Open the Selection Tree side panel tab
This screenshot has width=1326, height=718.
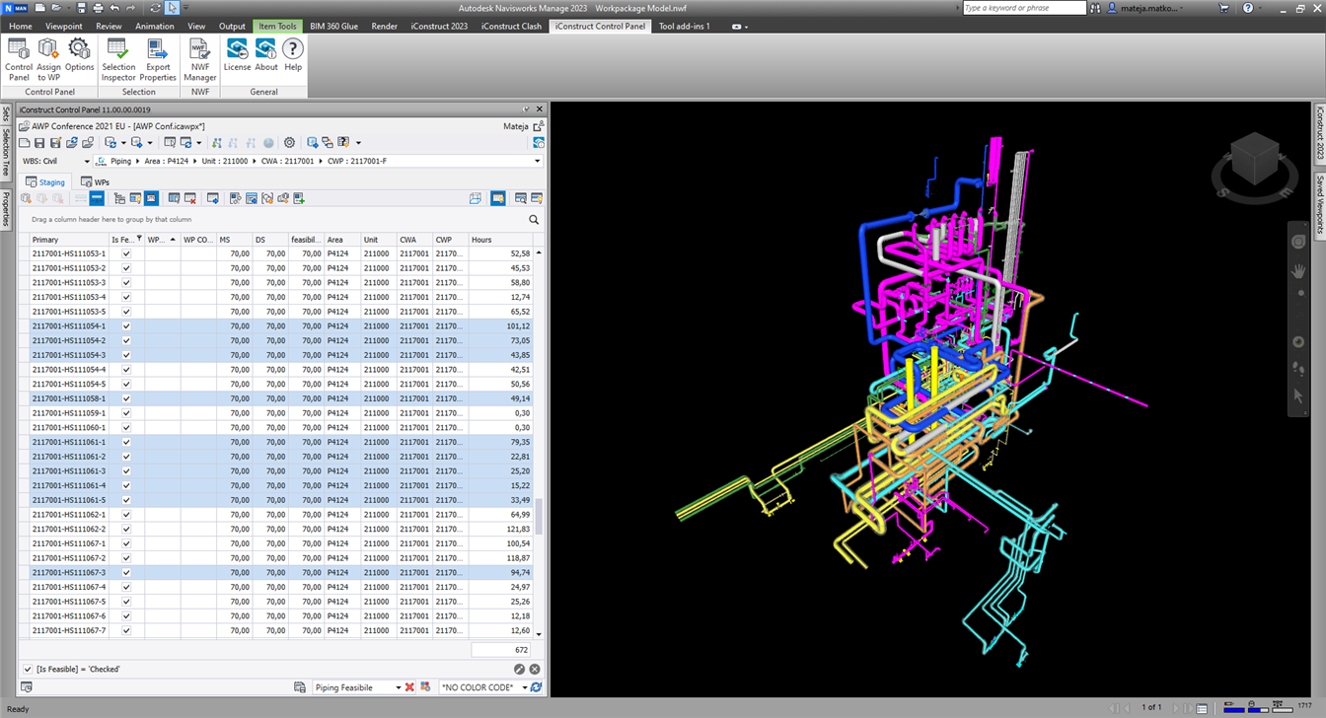(x=6, y=152)
